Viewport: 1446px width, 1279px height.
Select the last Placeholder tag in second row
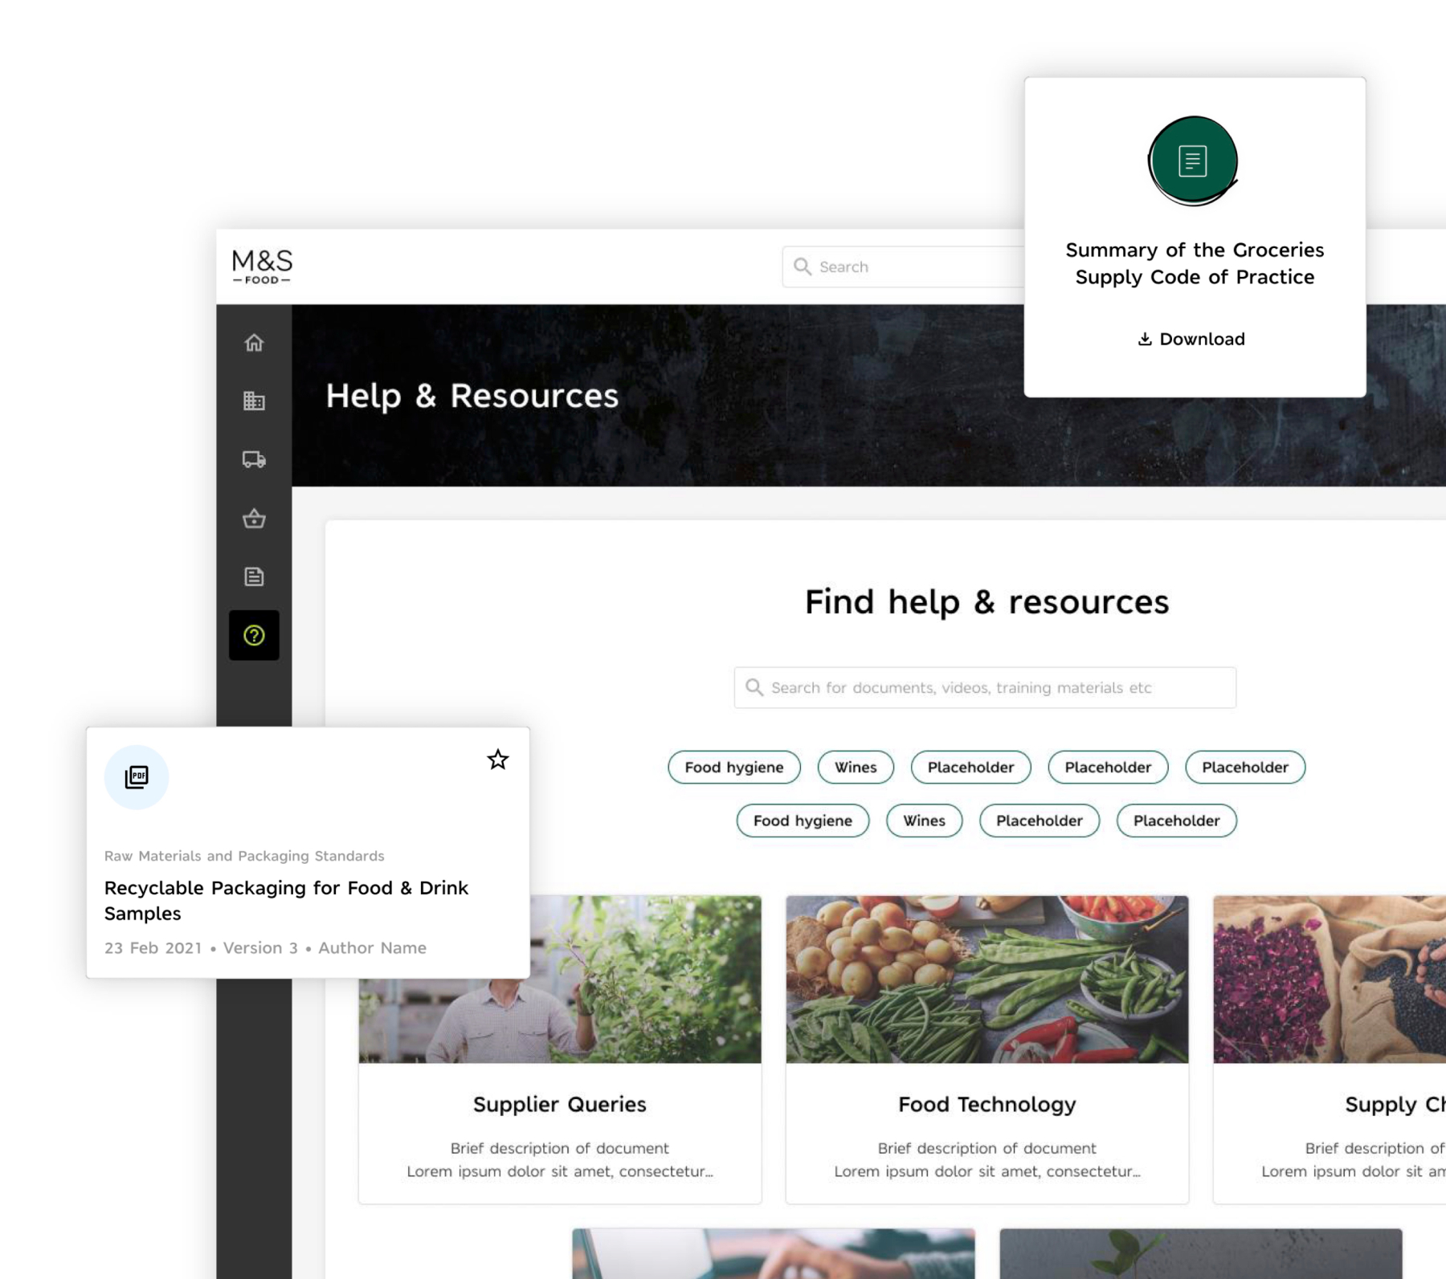[1176, 821]
